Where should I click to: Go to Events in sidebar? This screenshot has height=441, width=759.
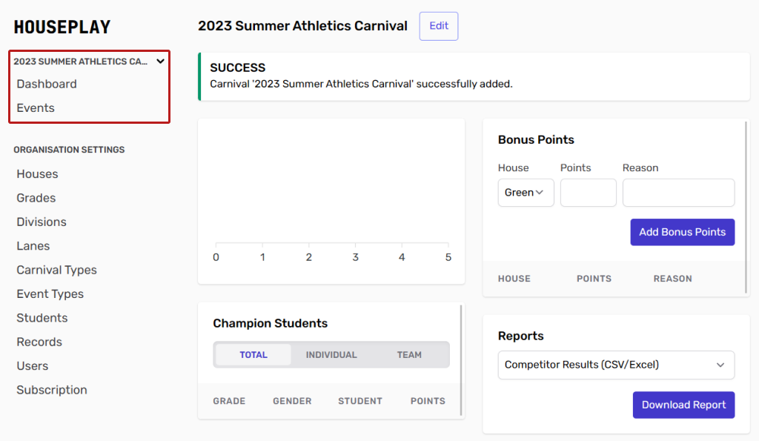36,108
